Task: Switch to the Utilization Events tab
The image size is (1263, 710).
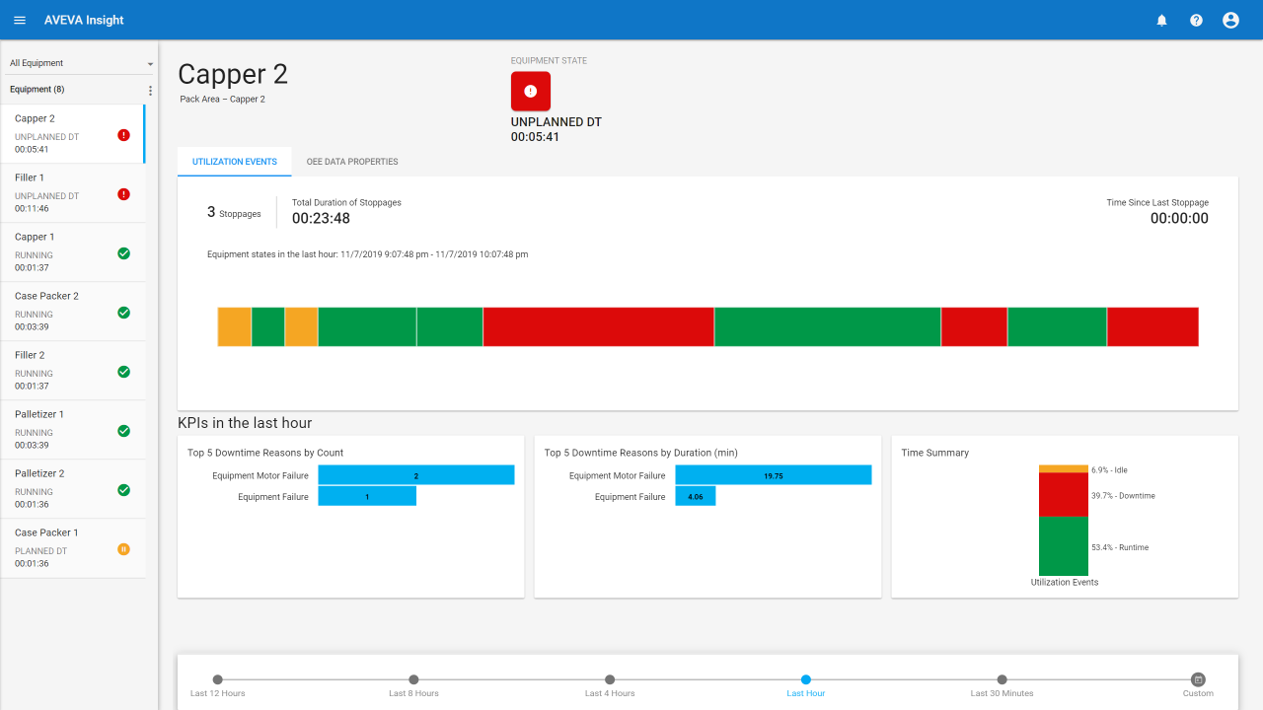Action: (235, 162)
